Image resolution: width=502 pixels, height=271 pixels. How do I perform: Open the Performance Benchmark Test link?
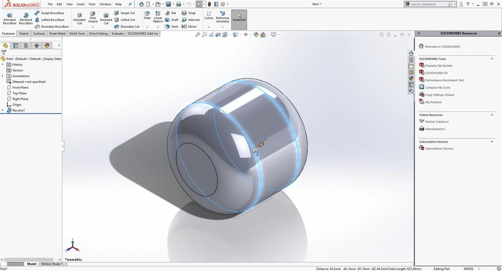[444, 80]
